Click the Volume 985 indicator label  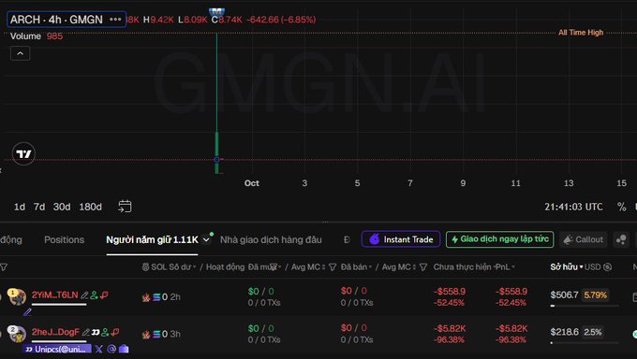click(37, 36)
